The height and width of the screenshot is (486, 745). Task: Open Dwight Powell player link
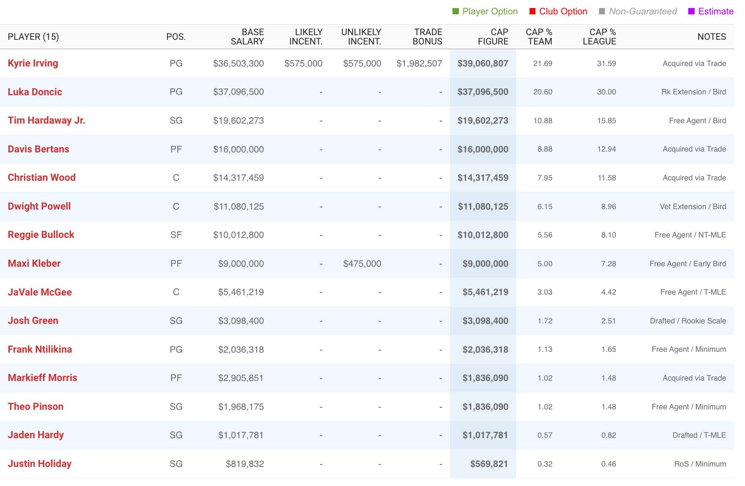pos(39,206)
